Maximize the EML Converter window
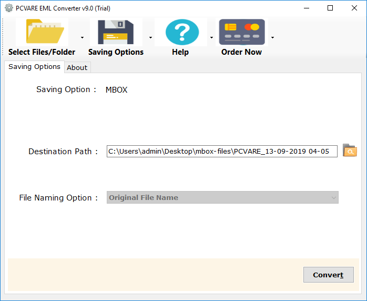Screen dimensions: 367x301 click(x=330, y=8)
